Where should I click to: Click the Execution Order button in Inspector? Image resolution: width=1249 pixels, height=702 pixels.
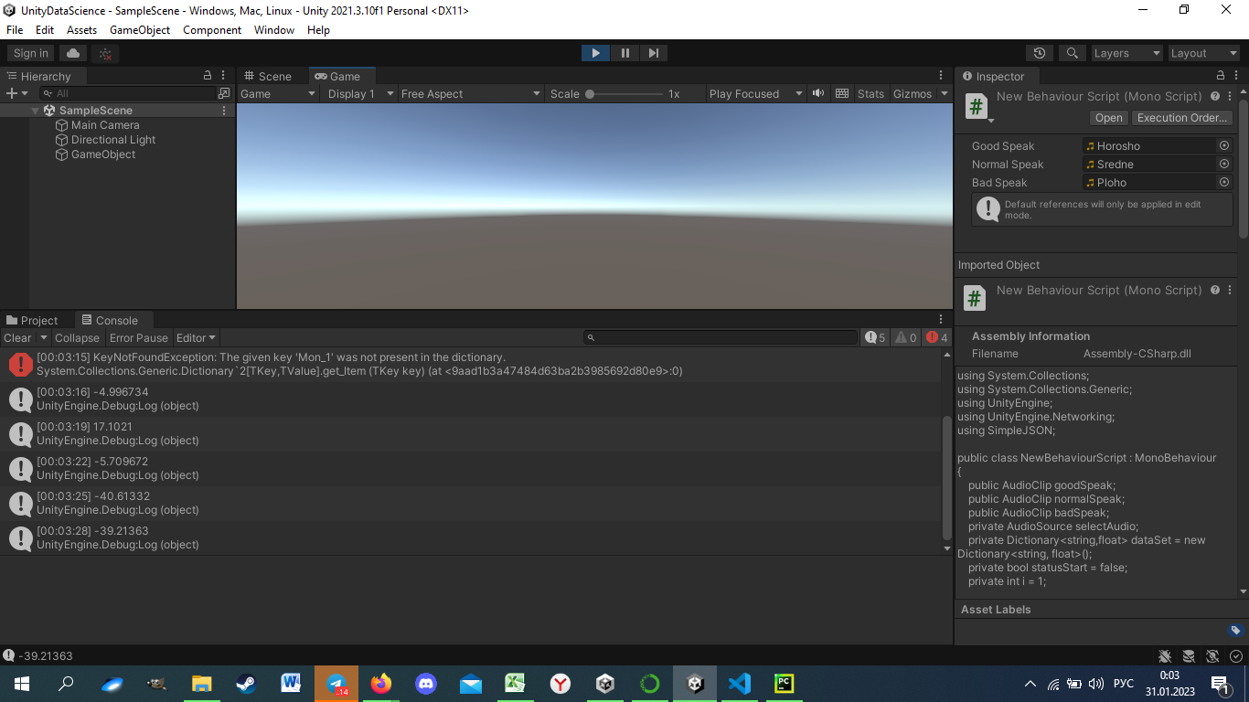tap(1181, 117)
